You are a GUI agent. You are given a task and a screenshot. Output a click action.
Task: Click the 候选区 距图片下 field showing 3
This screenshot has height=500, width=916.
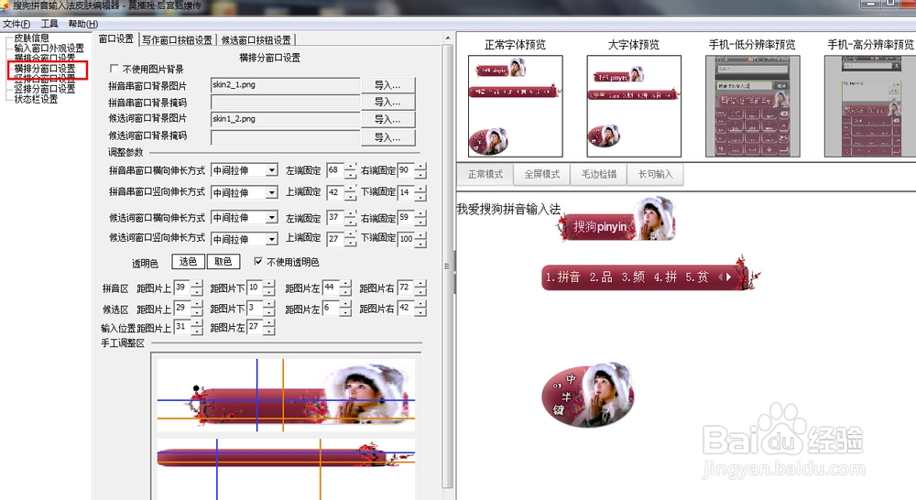point(255,308)
